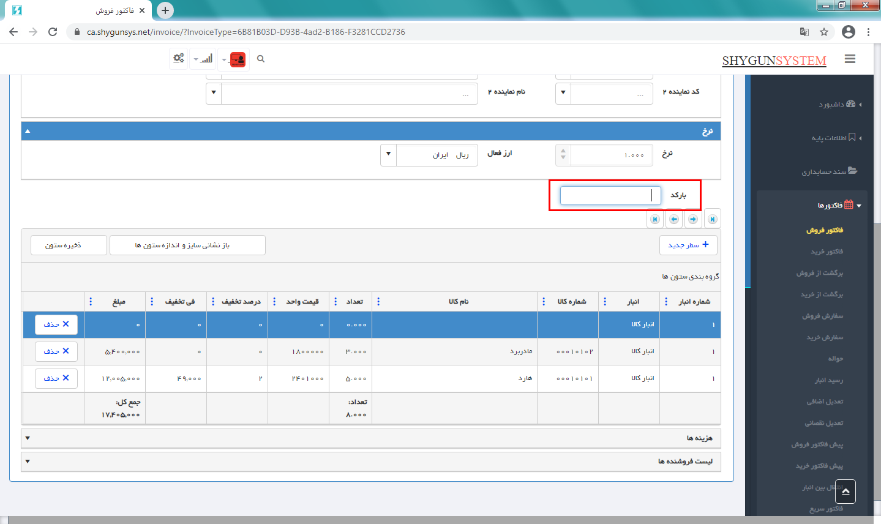Delete the مادربرد row with حذف
Image resolution: width=881 pixels, height=524 pixels.
pyautogui.click(x=56, y=351)
